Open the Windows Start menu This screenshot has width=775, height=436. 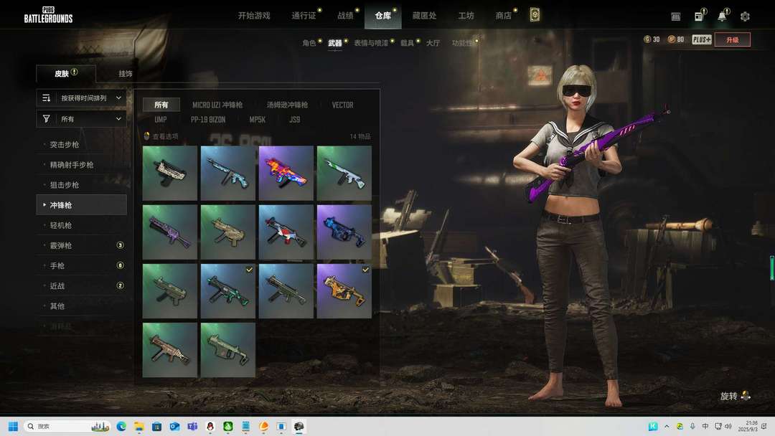pos(14,426)
